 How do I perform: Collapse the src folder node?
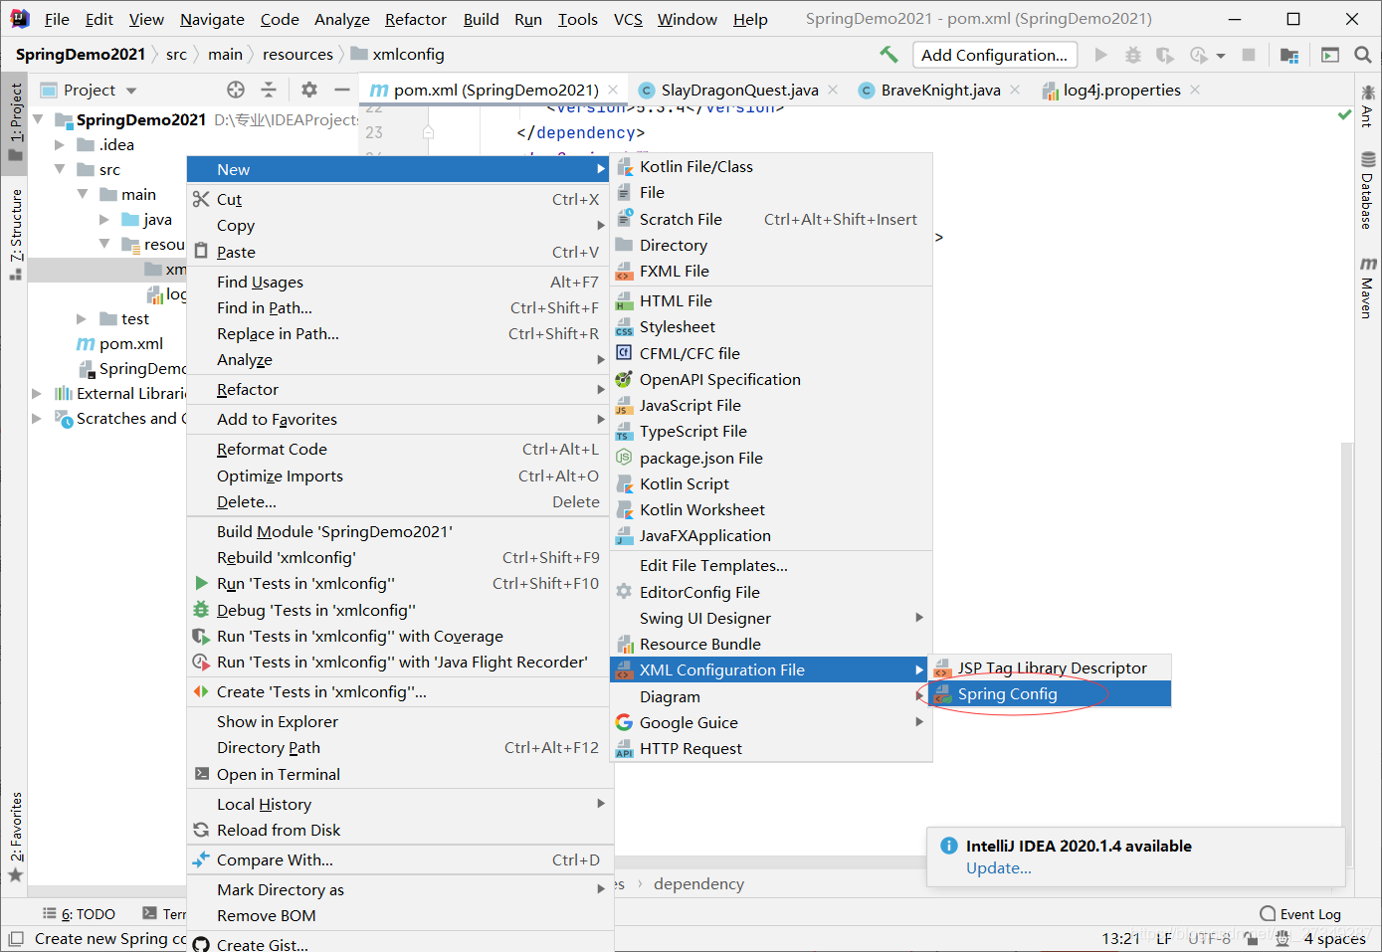(60, 170)
